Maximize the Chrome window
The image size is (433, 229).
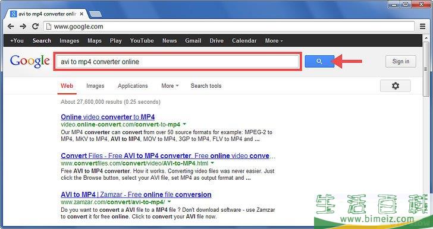tap(406, 4)
